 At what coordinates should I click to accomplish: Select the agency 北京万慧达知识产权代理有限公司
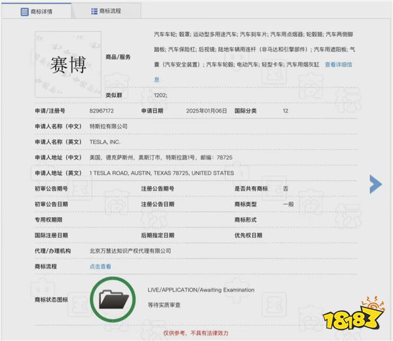pyautogui.click(x=130, y=251)
